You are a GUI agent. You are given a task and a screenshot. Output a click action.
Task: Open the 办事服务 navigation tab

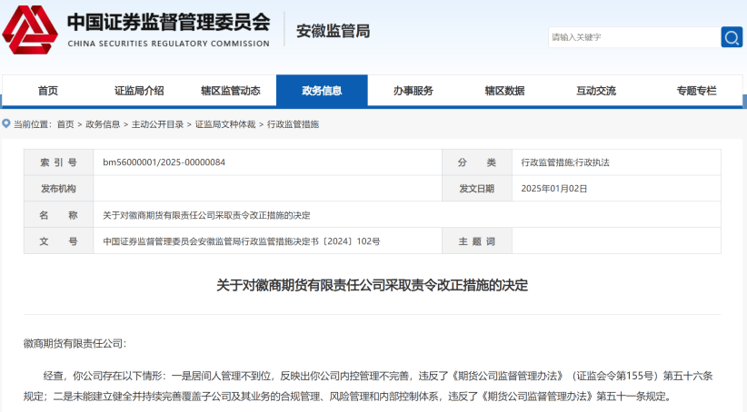(413, 91)
